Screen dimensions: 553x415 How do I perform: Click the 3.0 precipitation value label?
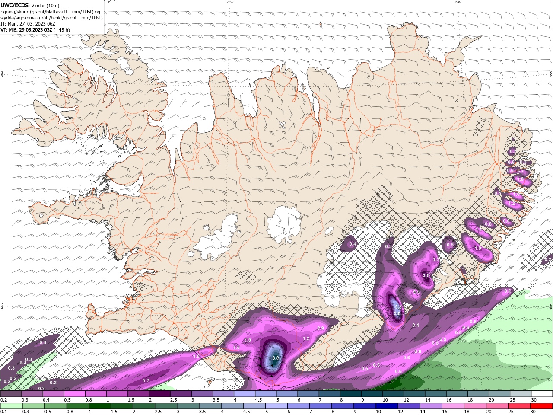pyautogui.click(x=426, y=275)
